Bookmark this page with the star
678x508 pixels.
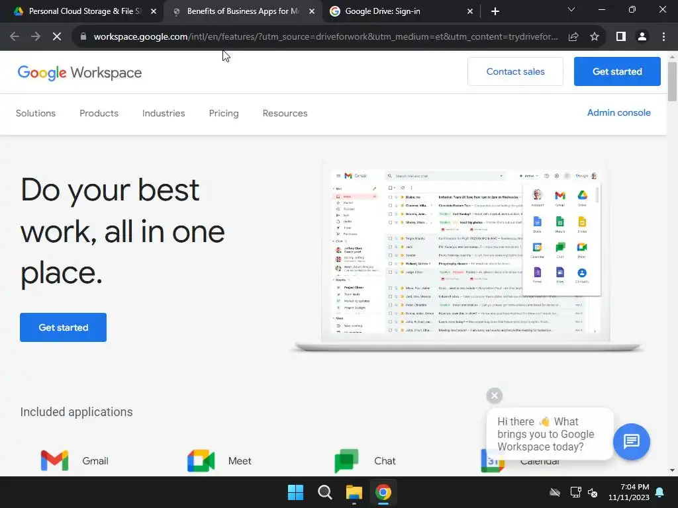coord(595,37)
